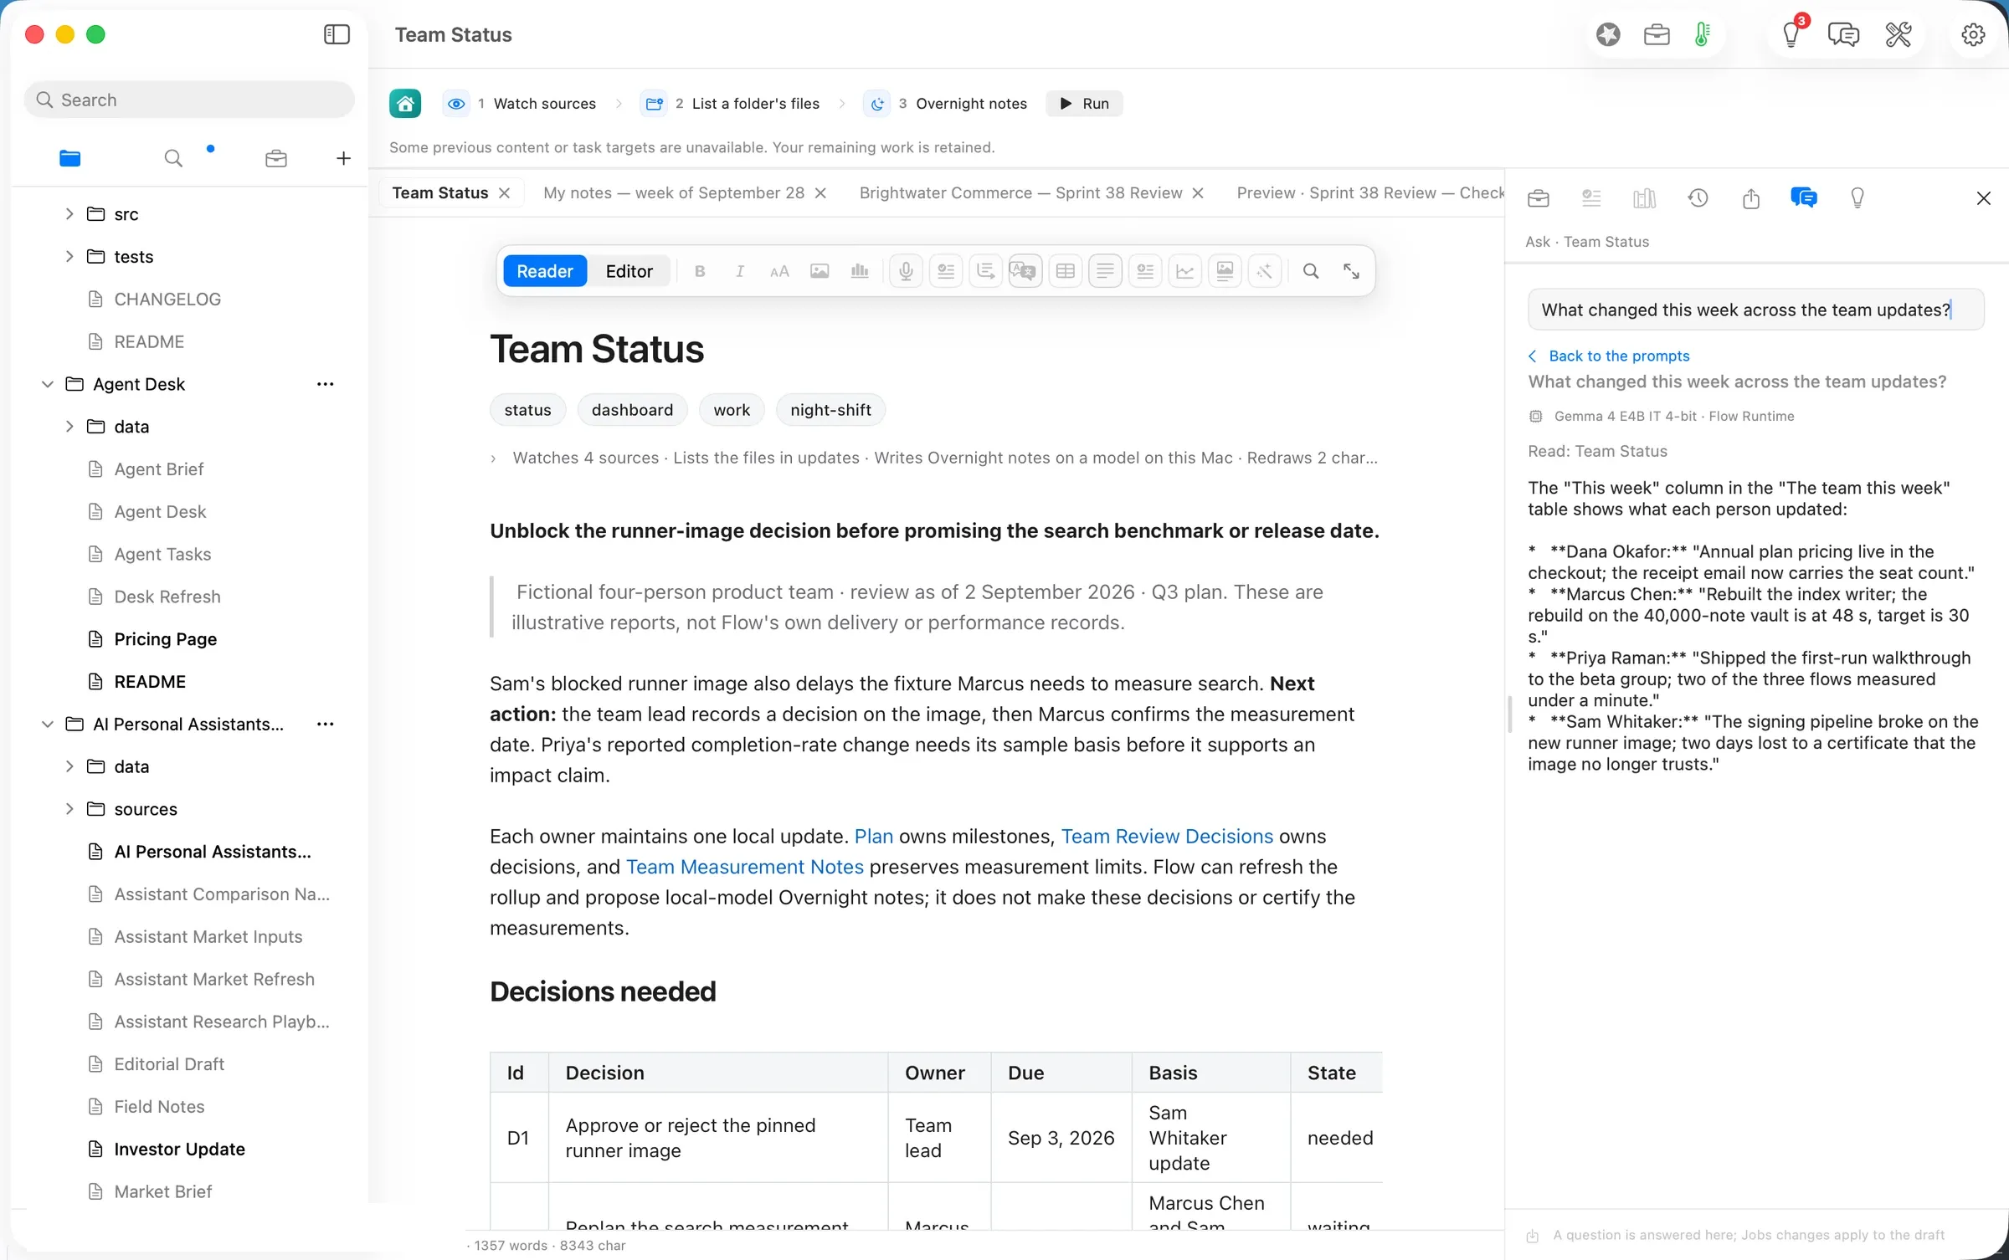The width and height of the screenshot is (2009, 1260).
Task: Click the thermometer icon in top bar
Action: click(x=1702, y=34)
